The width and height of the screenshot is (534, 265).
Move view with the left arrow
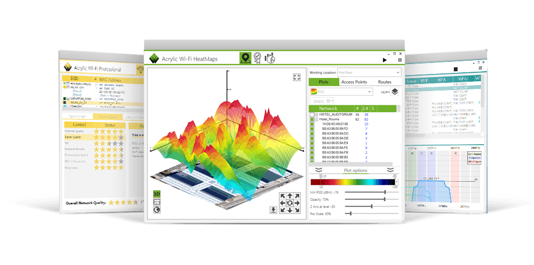[282, 203]
